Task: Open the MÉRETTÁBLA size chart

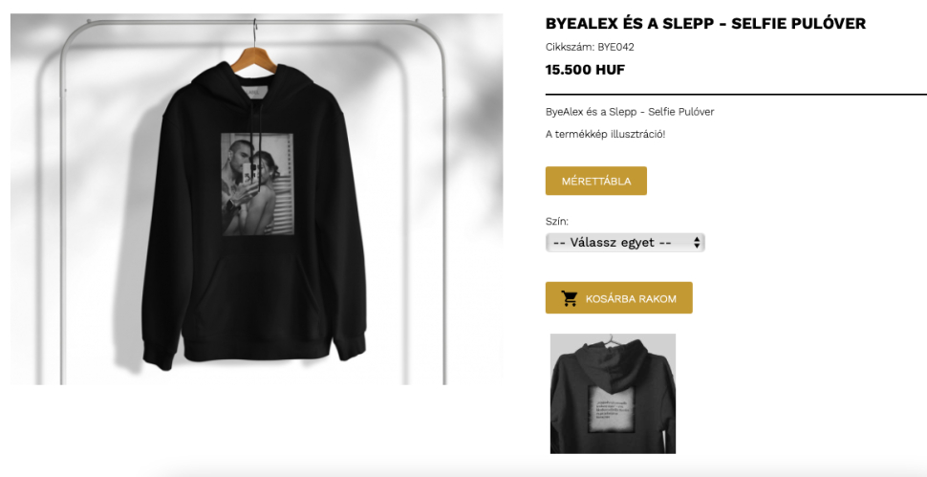Action: (596, 181)
